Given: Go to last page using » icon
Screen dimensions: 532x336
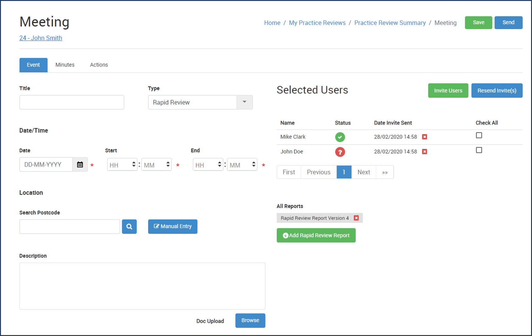Looking at the screenshot, I should pos(385,172).
